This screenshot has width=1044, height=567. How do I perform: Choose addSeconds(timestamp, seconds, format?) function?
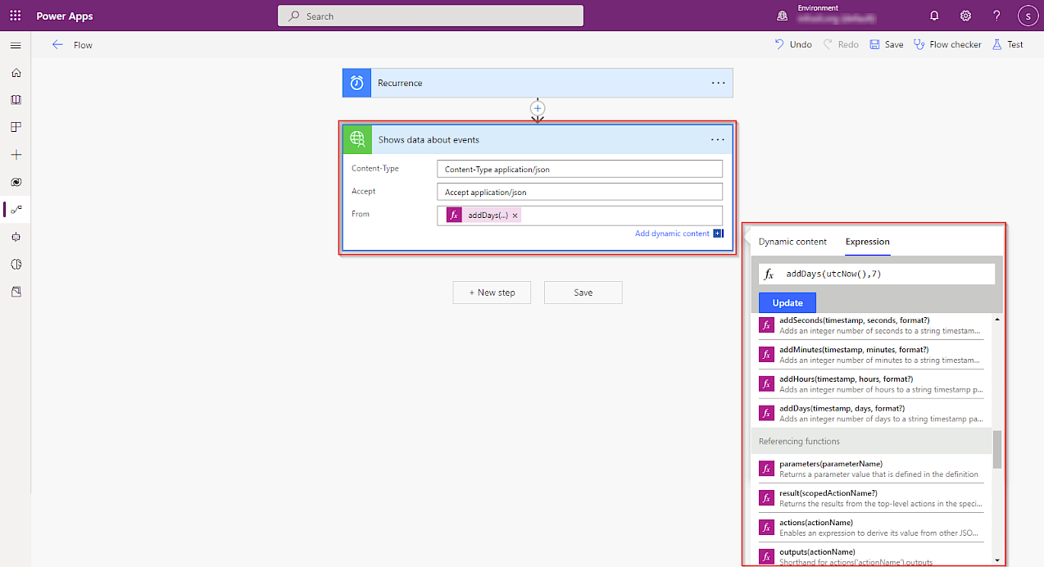(871, 325)
